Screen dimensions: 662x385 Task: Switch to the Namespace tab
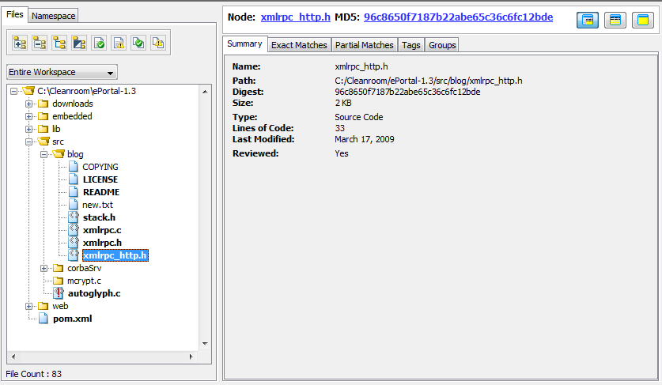point(53,15)
